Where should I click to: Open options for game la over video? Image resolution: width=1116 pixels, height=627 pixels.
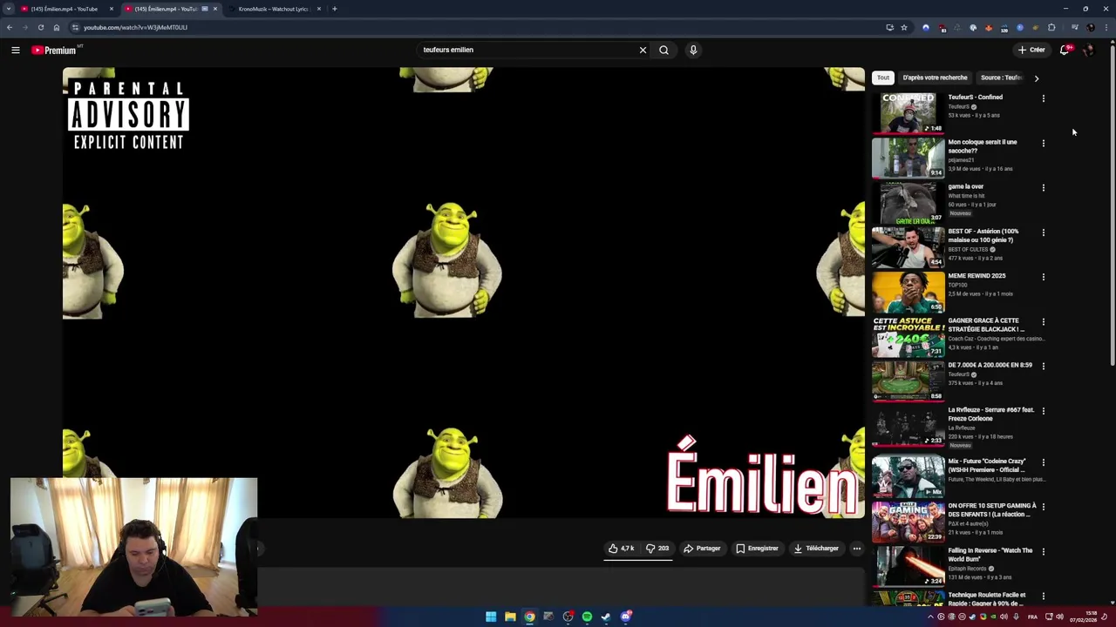1043,187
